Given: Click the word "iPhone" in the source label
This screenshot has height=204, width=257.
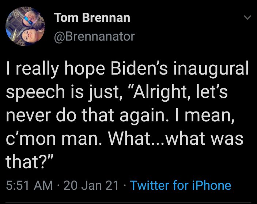Looking at the screenshot, I should [213, 185].
